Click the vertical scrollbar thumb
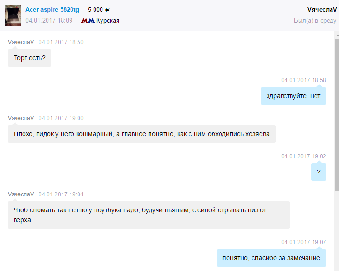The width and height of the screenshot is (339, 271). 336,113
